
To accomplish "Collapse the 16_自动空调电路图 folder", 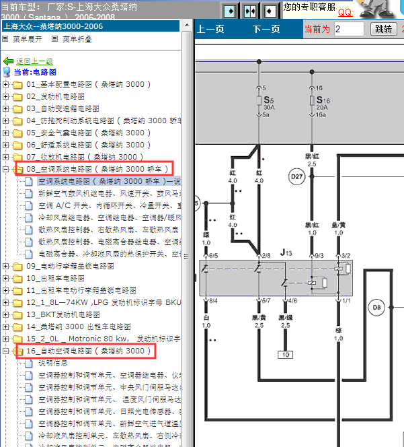I will coord(5,351).
